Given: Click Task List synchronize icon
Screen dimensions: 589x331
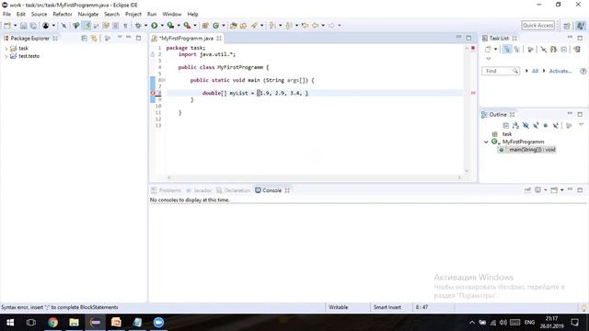Looking at the screenshot, I should click(577, 50).
